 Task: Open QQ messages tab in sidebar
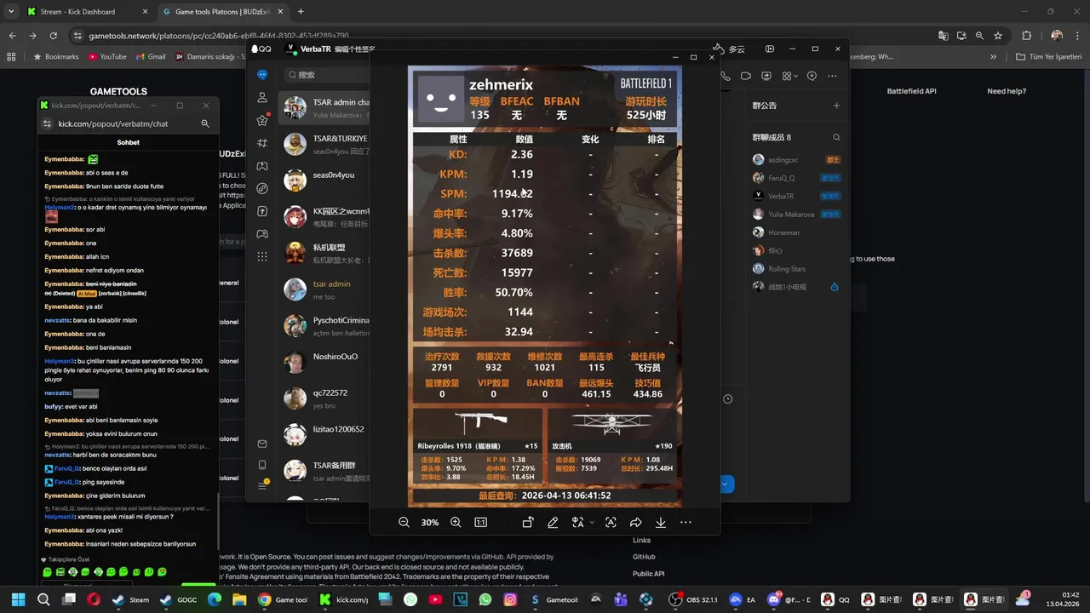click(262, 75)
